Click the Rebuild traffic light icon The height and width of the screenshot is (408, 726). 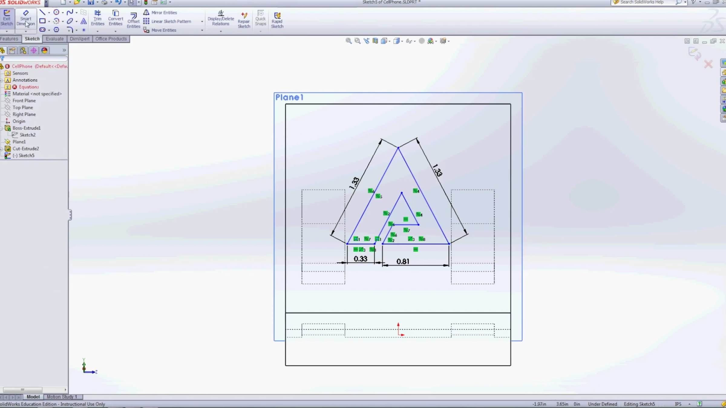[x=146, y=2]
